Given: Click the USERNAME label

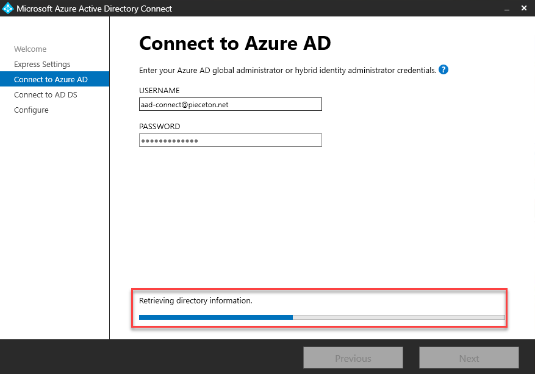Looking at the screenshot, I should click(x=159, y=91).
